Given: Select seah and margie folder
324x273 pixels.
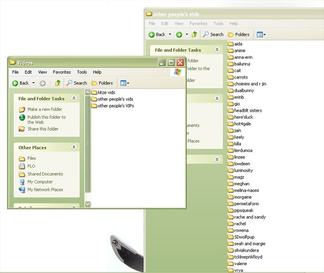Looking at the screenshot, I should (247, 244).
